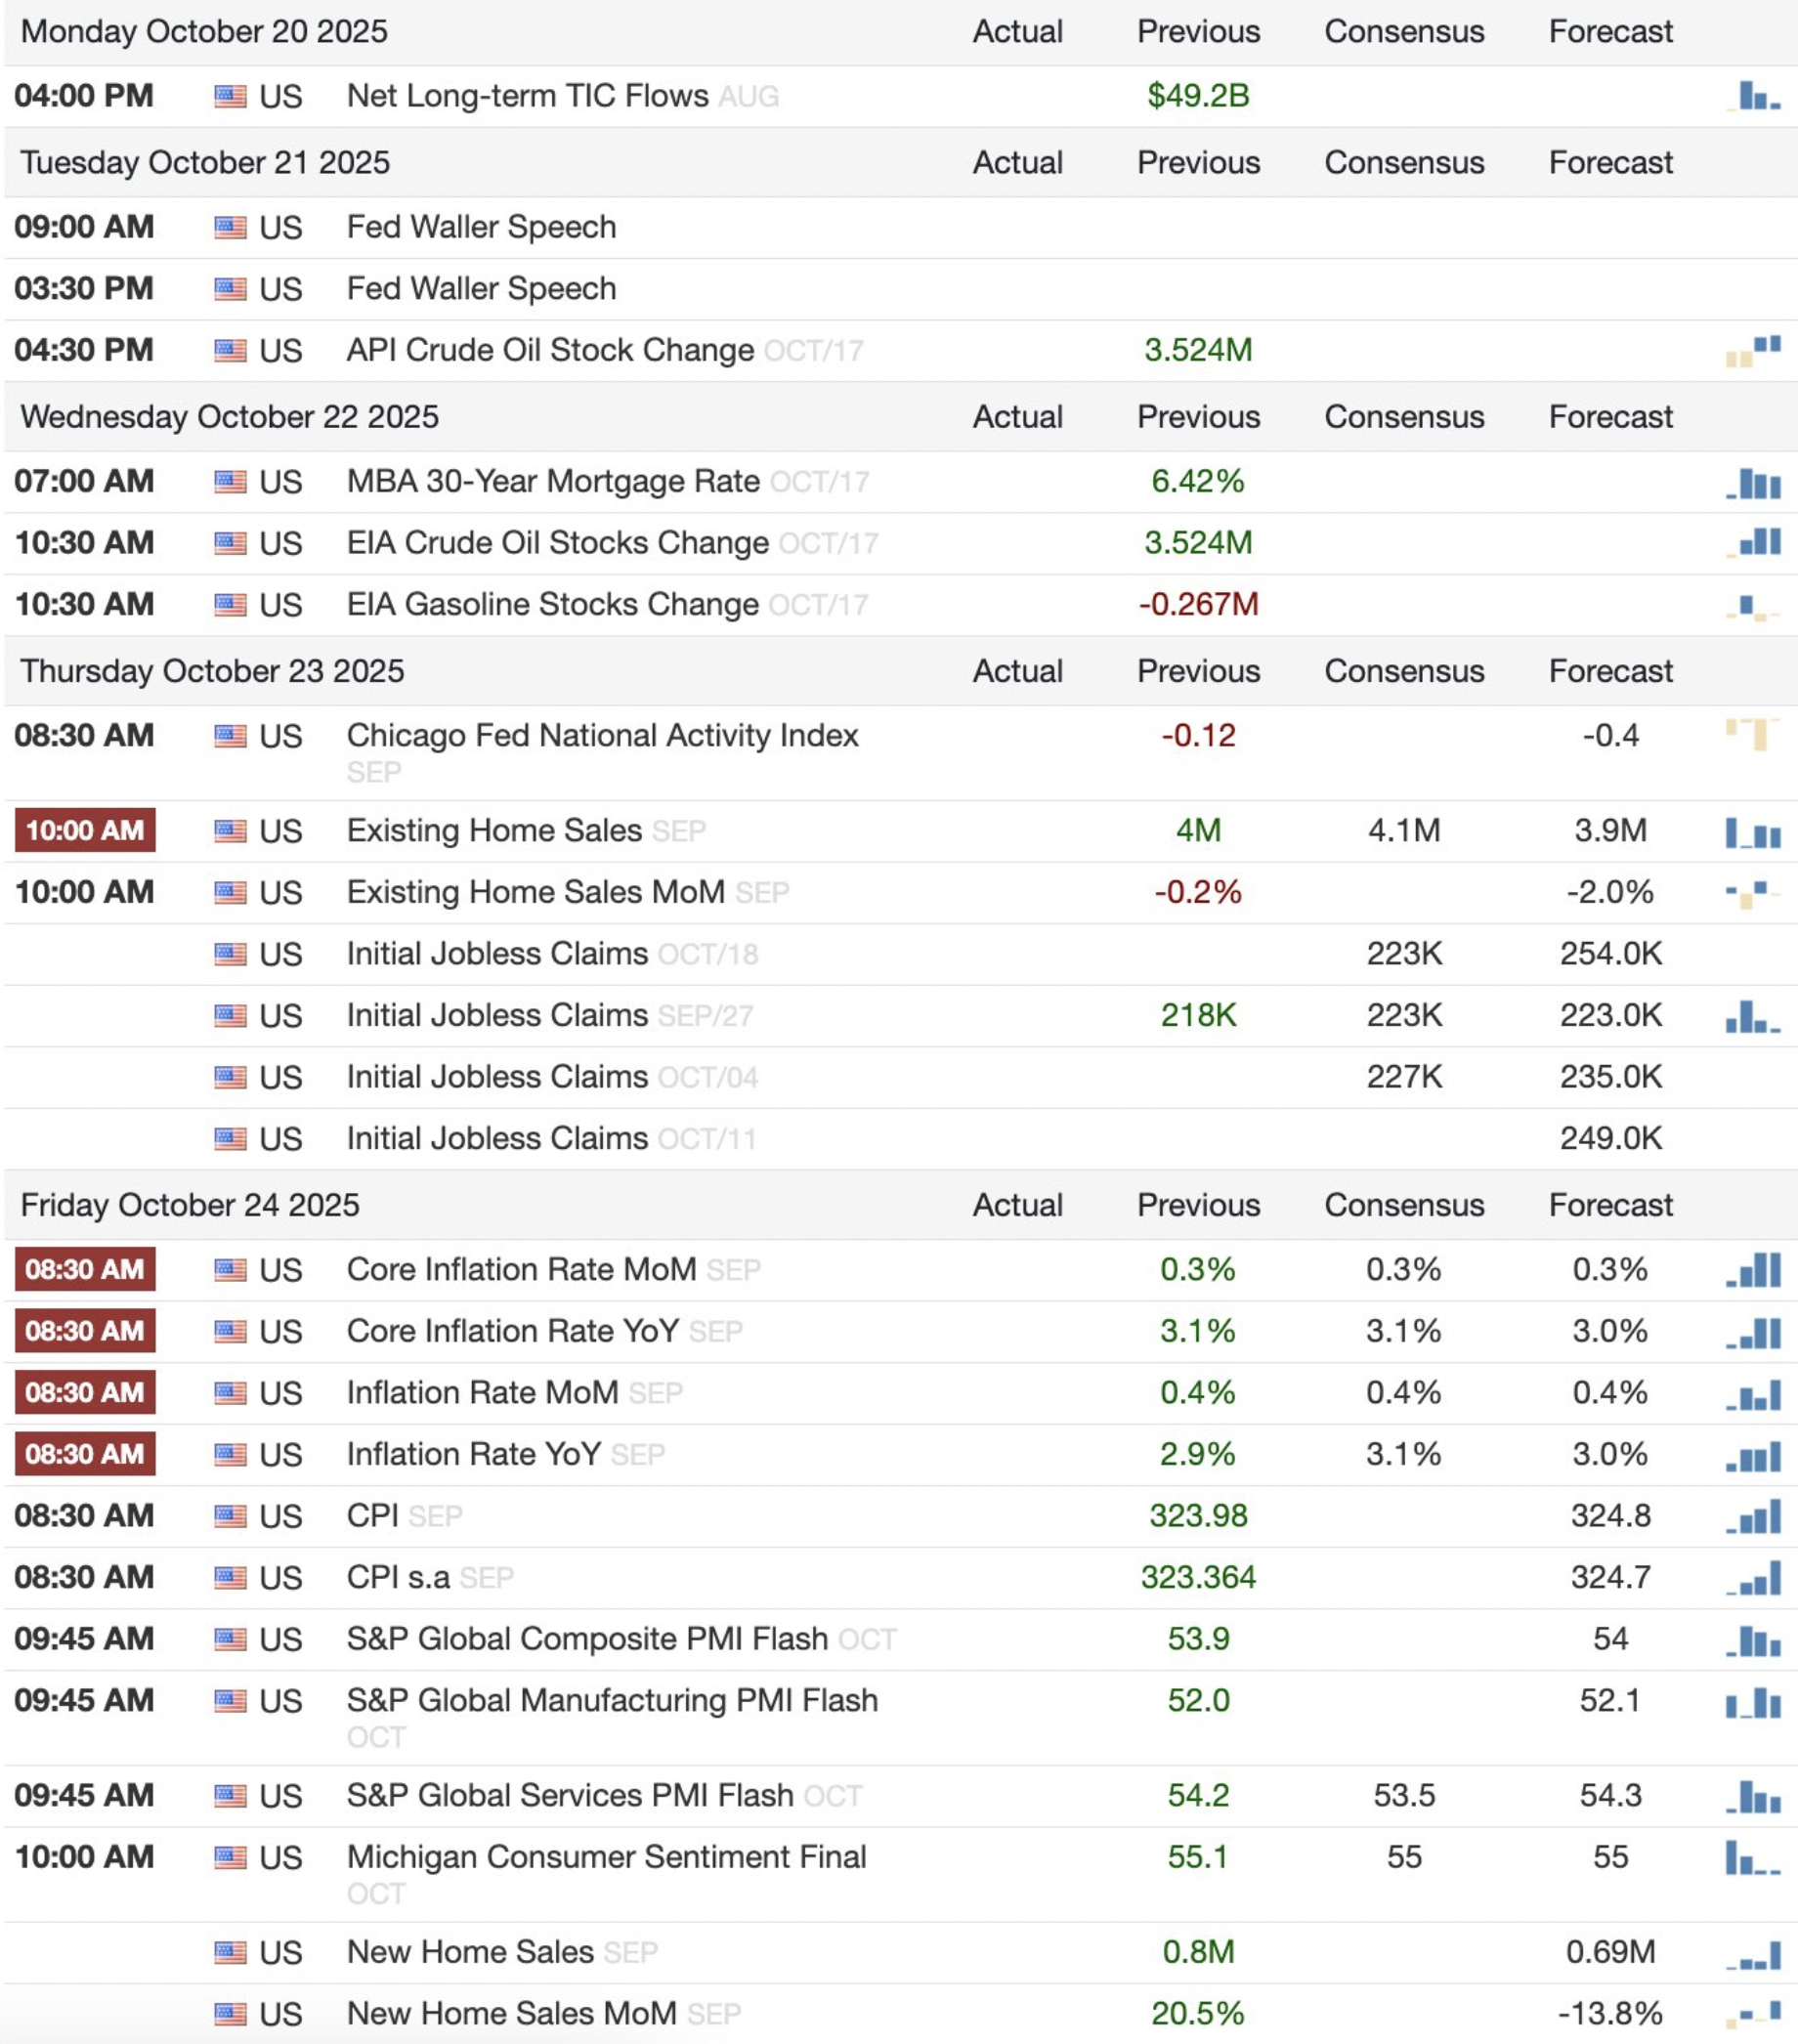The image size is (1798, 2044).
Task: Click the Core Inflation Rate MoM chart icon
Action: [1752, 1270]
